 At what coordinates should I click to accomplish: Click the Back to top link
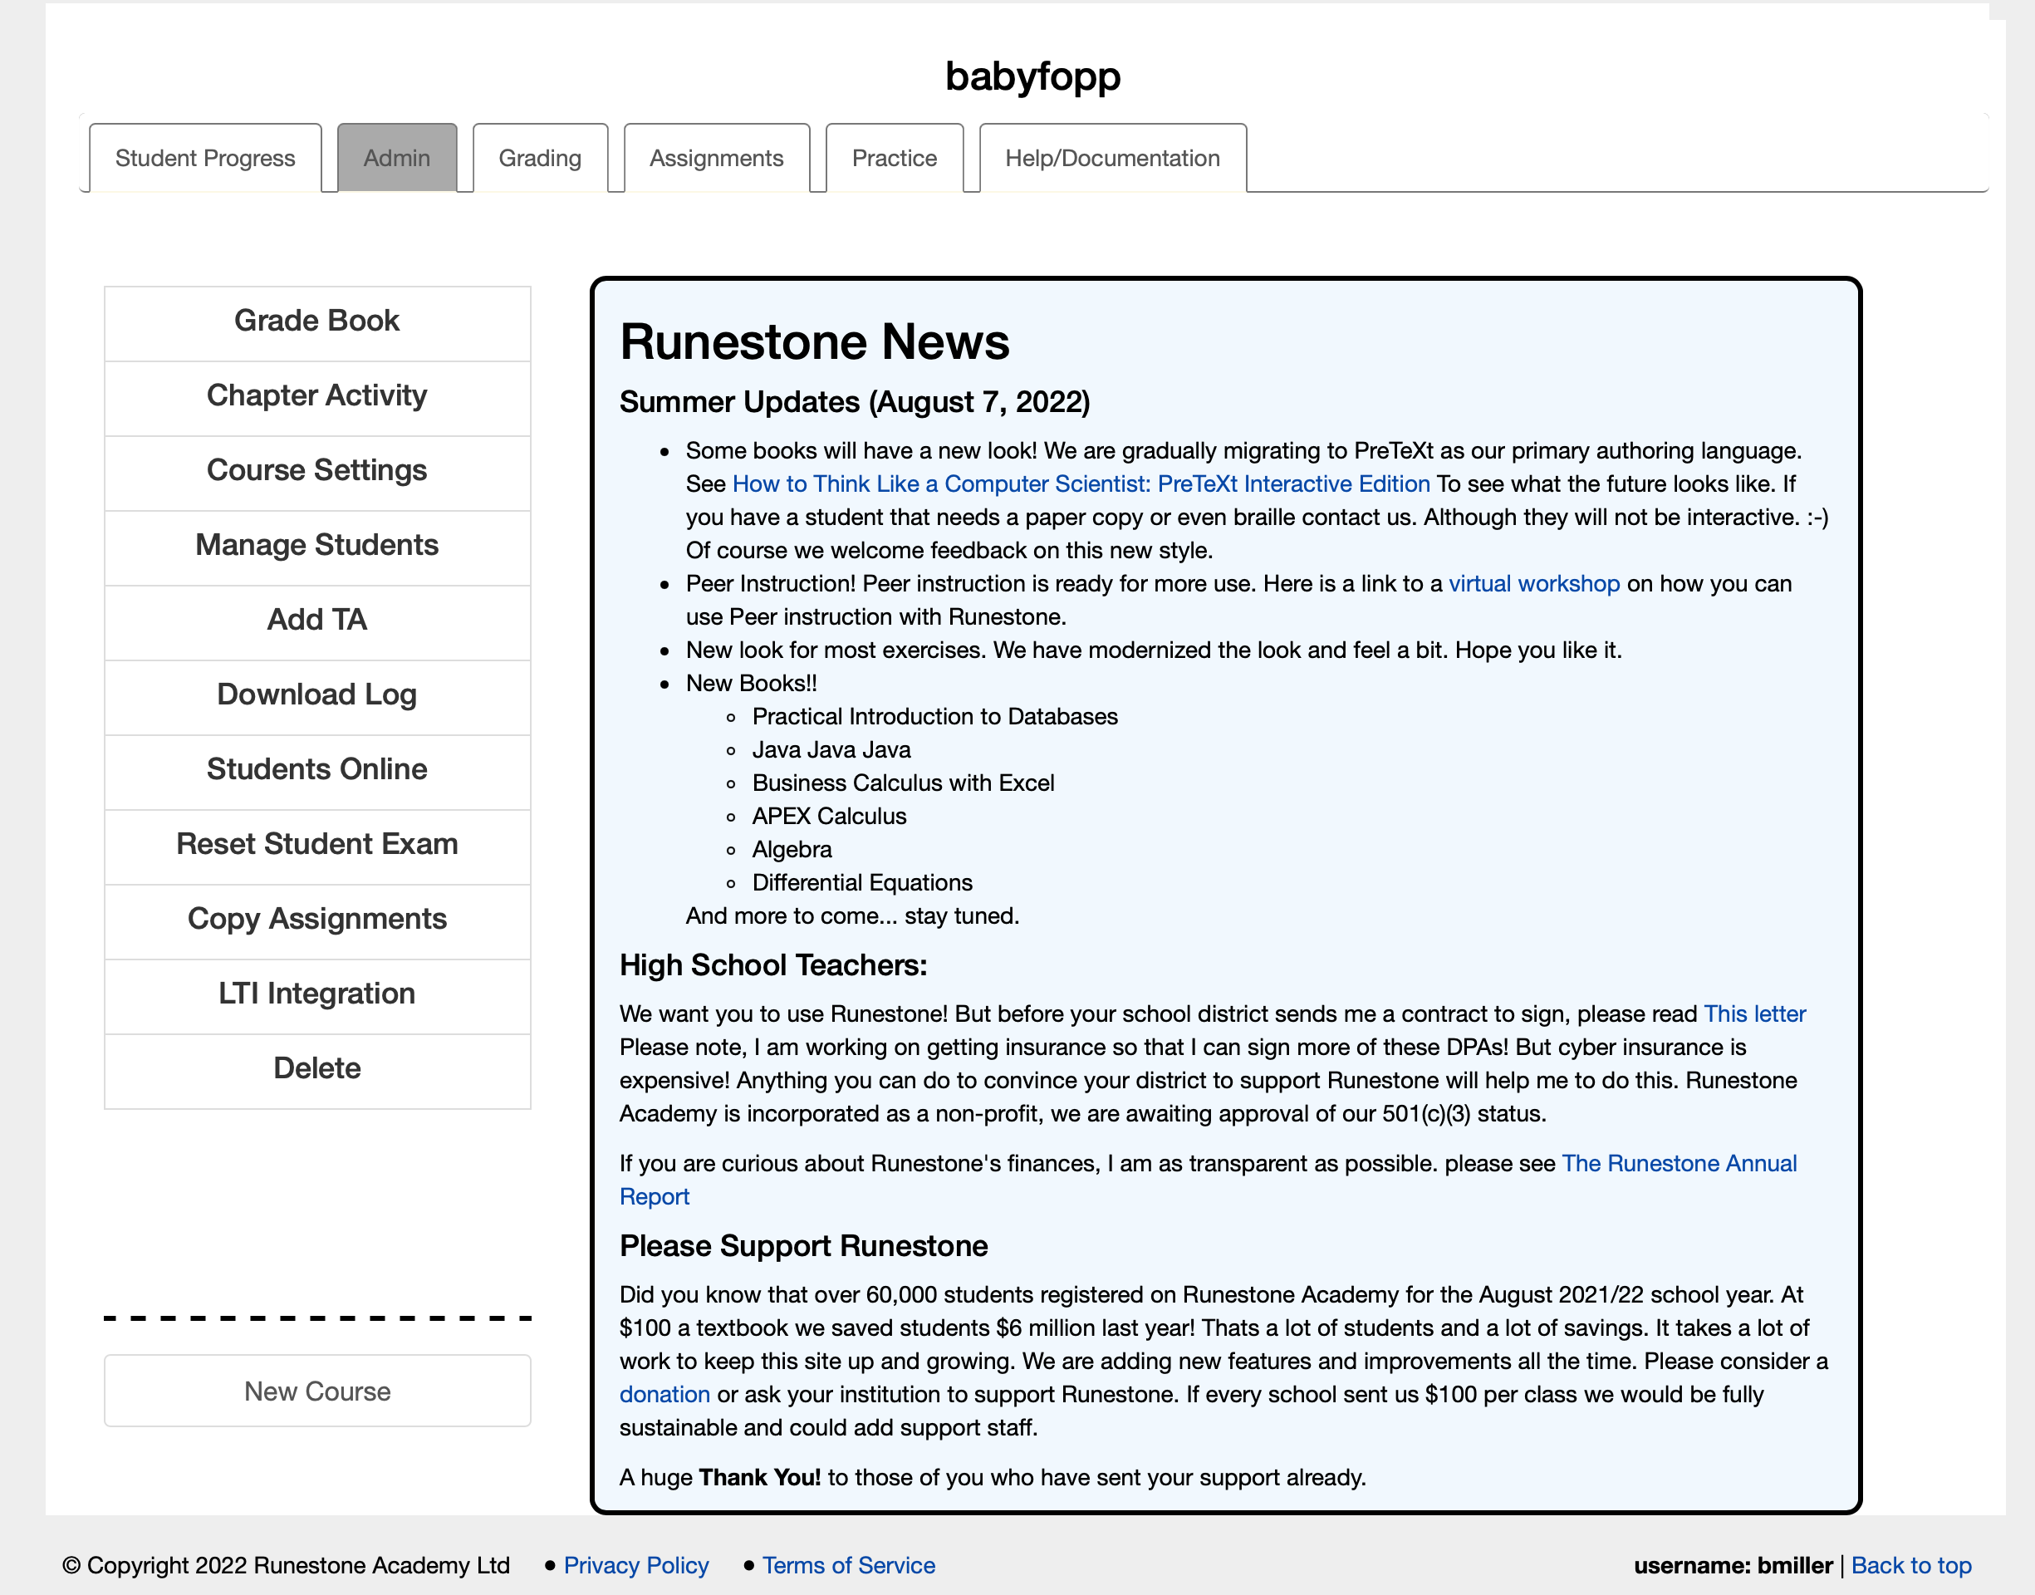click(1911, 1565)
